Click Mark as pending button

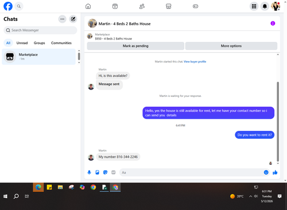click(x=135, y=46)
